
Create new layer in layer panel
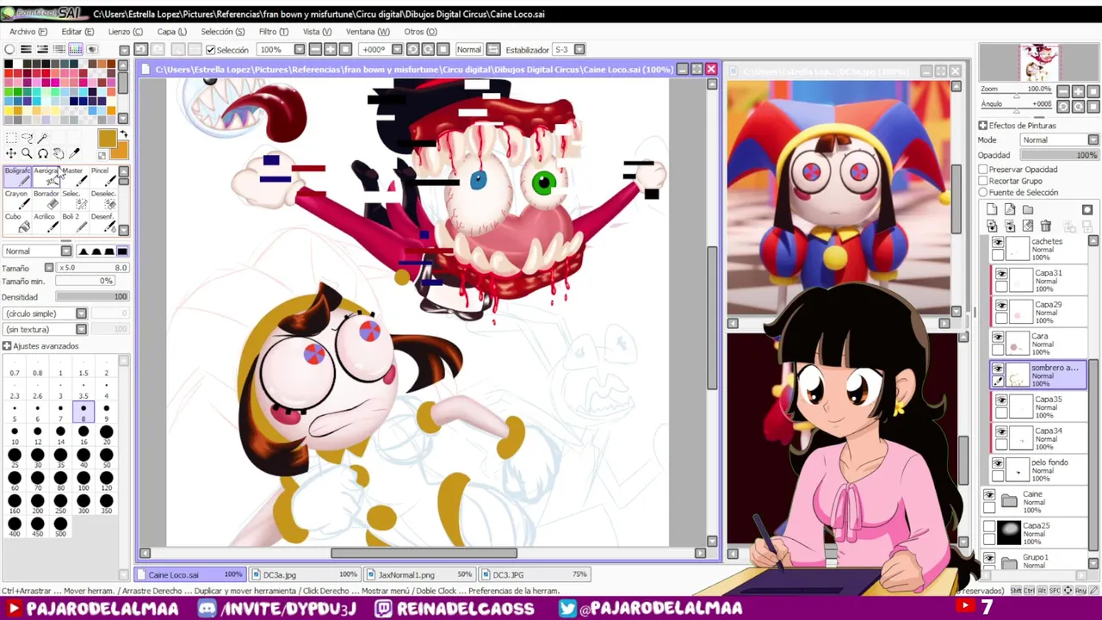pyautogui.click(x=992, y=209)
